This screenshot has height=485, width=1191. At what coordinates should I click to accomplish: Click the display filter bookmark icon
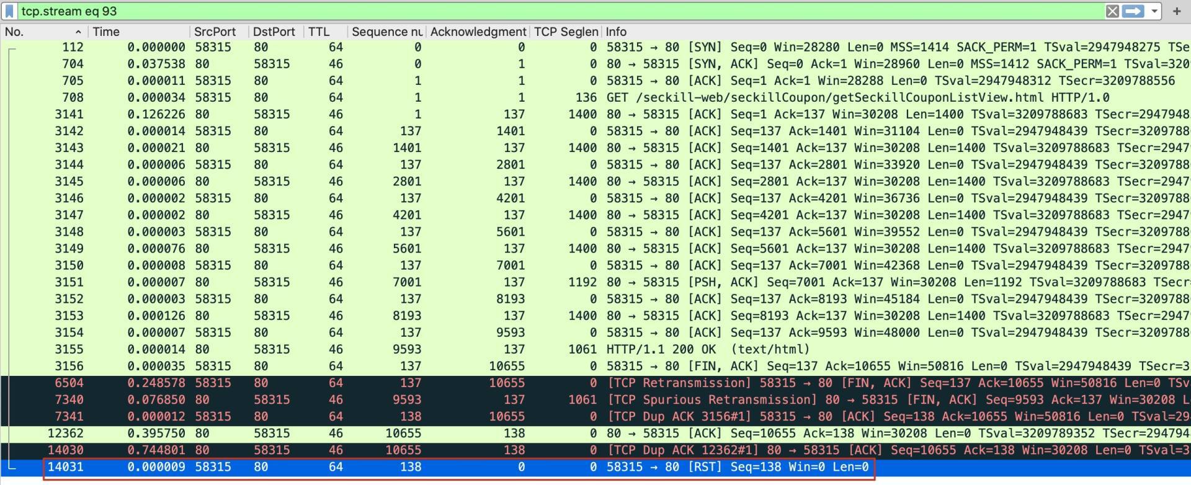click(x=9, y=11)
